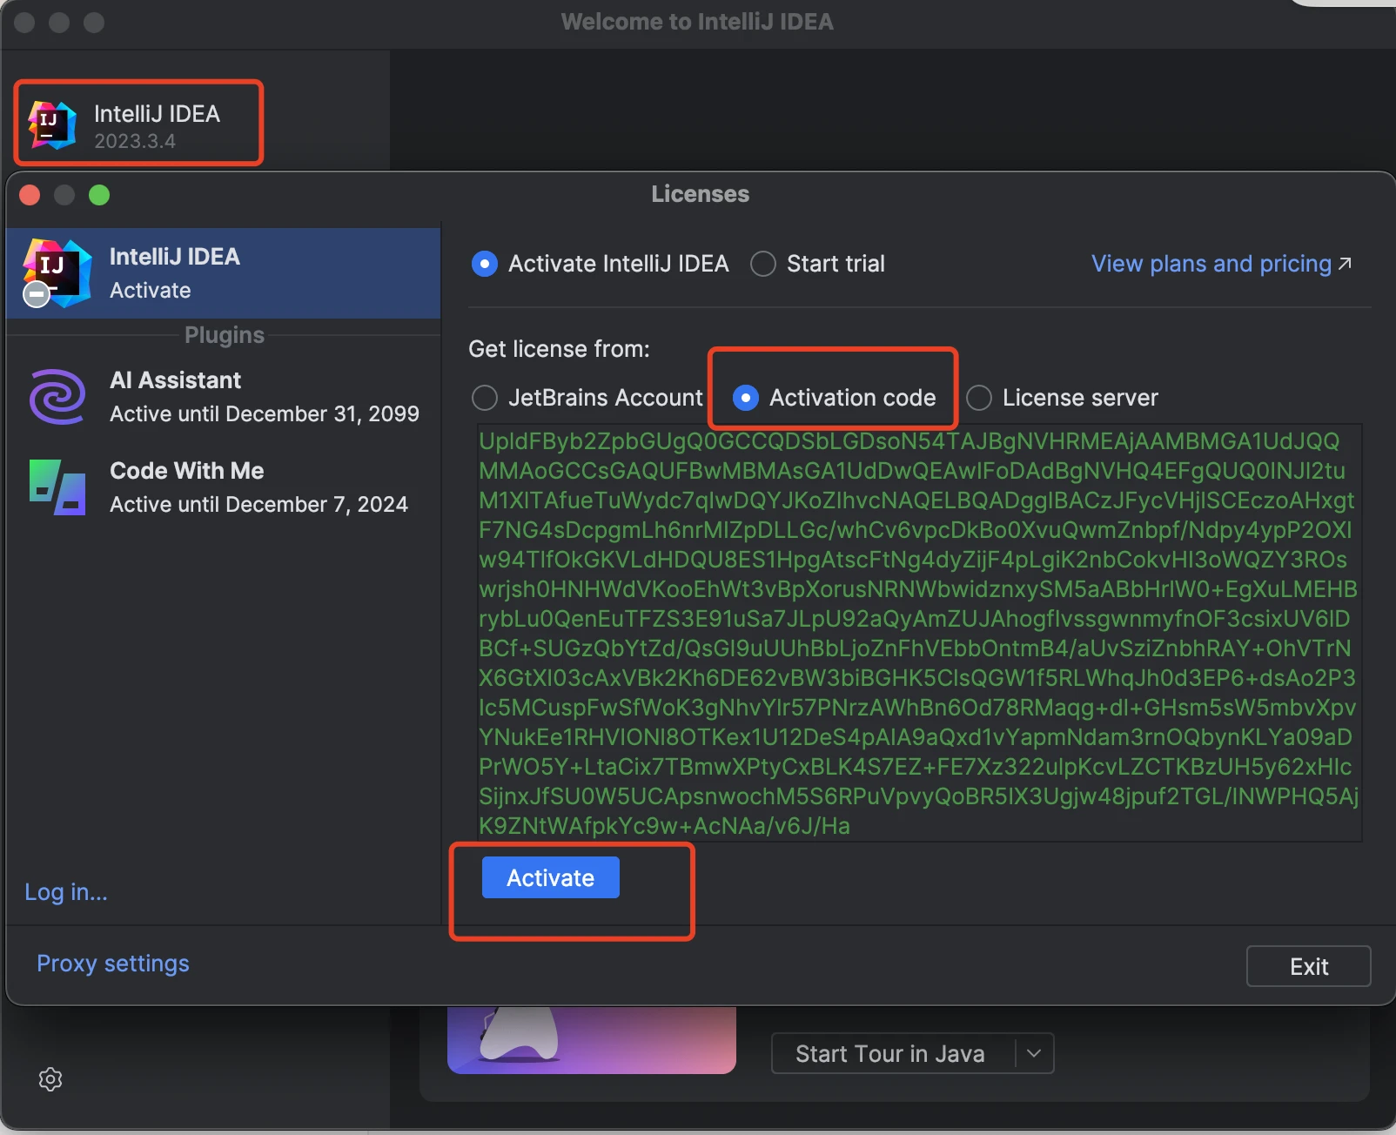1396x1135 pixels.
Task: Open the Proxy settings link
Action: pyautogui.click(x=113, y=964)
